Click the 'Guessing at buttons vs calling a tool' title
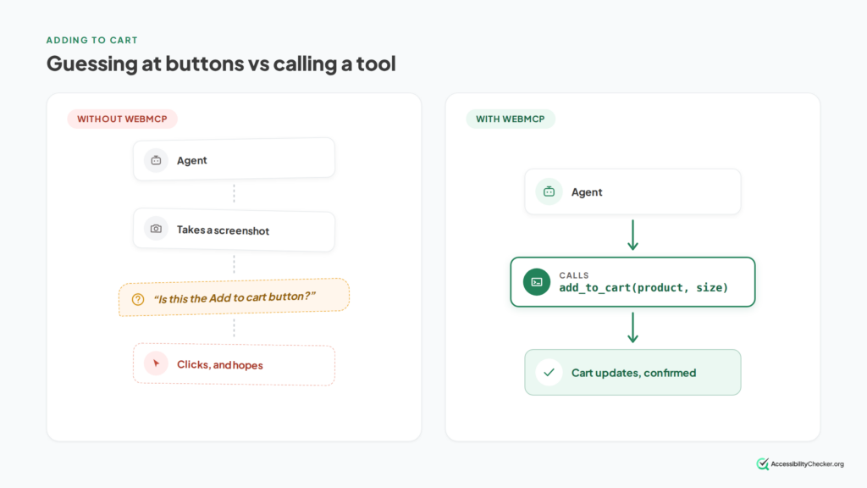This screenshot has width=867, height=488. click(221, 64)
